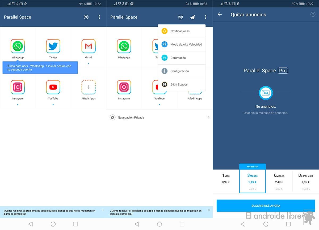
Task: Open Instagram clone in middle screen
Action: pyautogui.click(x=124, y=87)
